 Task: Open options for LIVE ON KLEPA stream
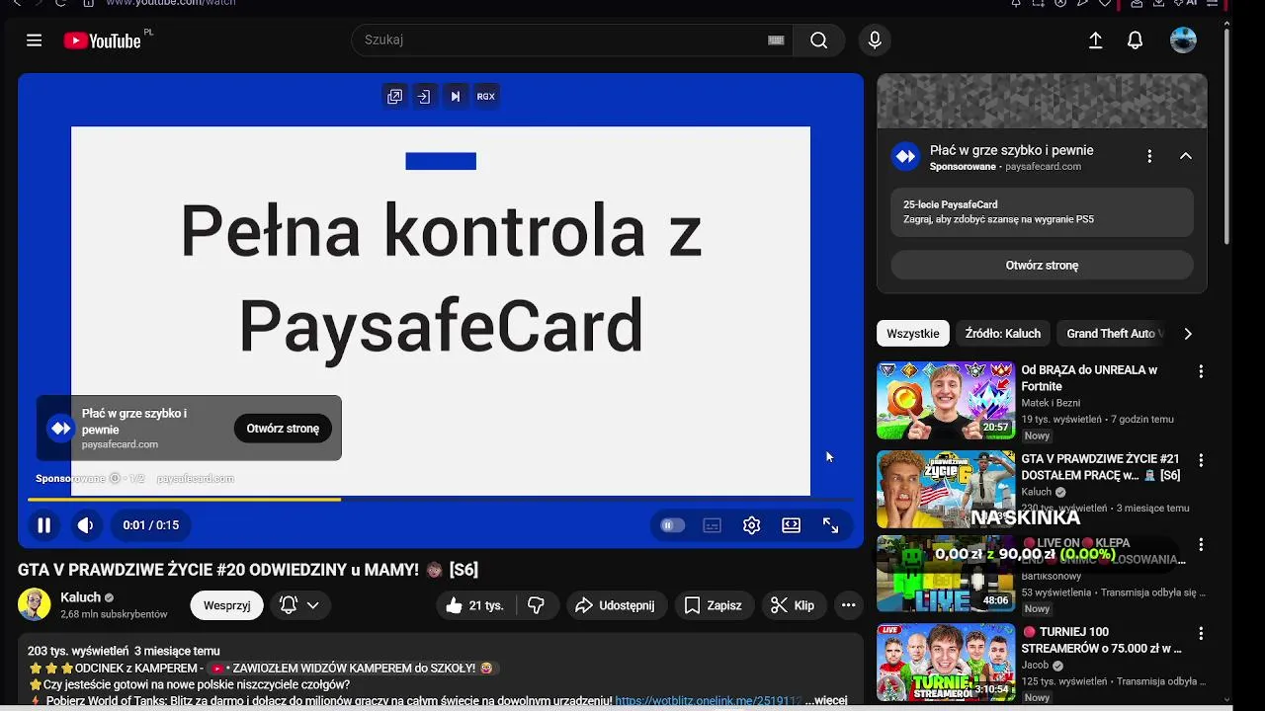(x=1201, y=544)
